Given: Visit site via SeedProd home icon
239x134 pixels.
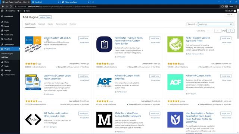Looking at the screenshot, I should pos(10,11).
